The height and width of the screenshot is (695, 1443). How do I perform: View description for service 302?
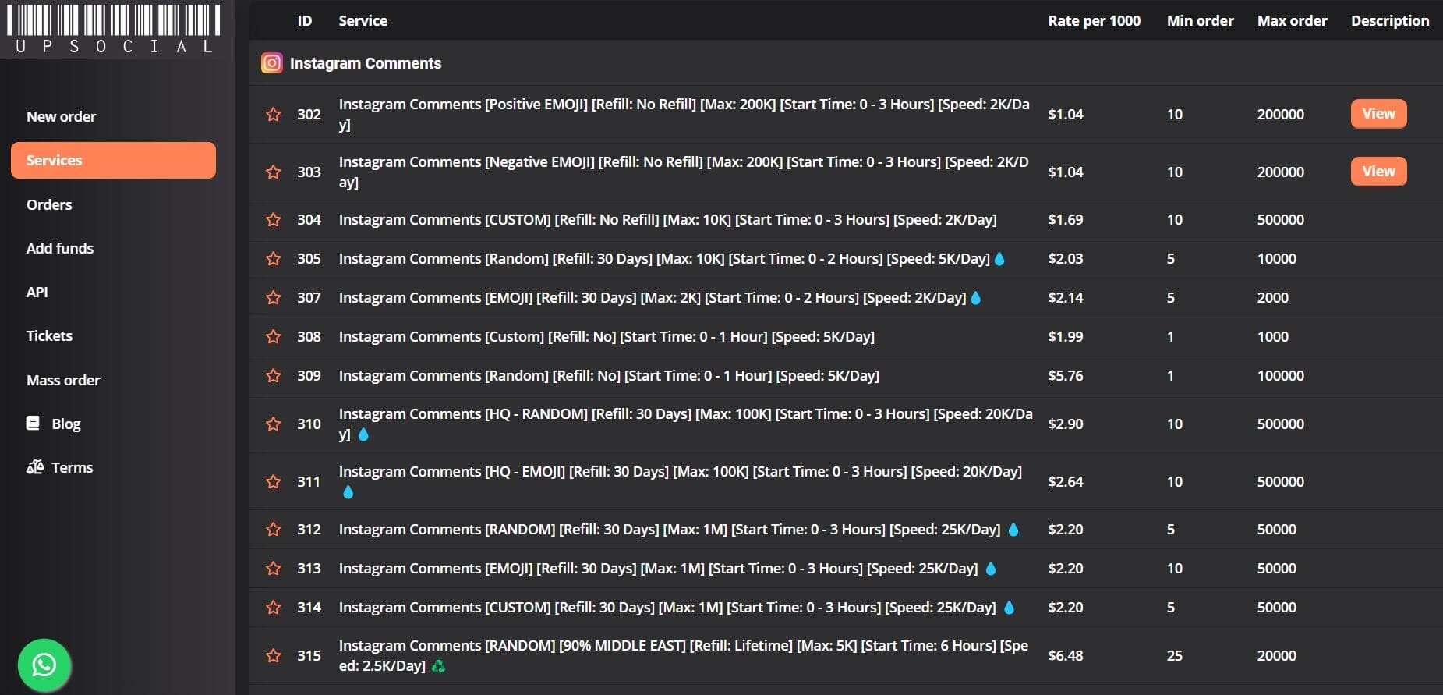point(1378,114)
